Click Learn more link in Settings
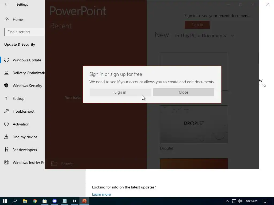 (101, 194)
